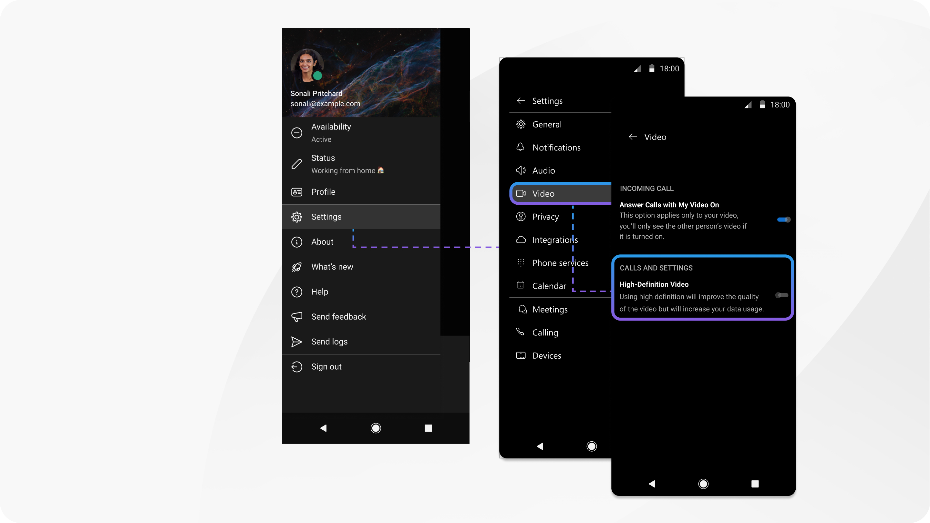Navigate back using the Video back arrow
Image resolution: width=930 pixels, height=523 pixels.
coord(633,137)
